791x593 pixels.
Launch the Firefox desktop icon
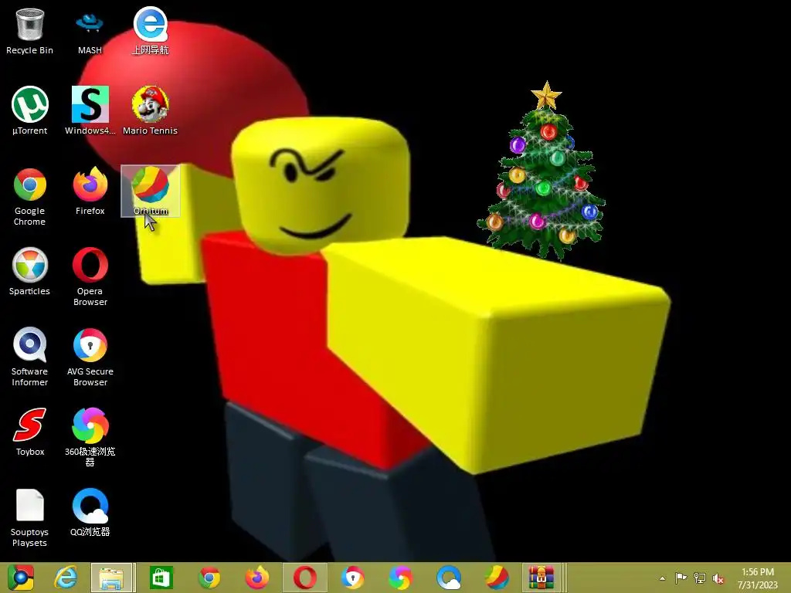coord(90,191)
